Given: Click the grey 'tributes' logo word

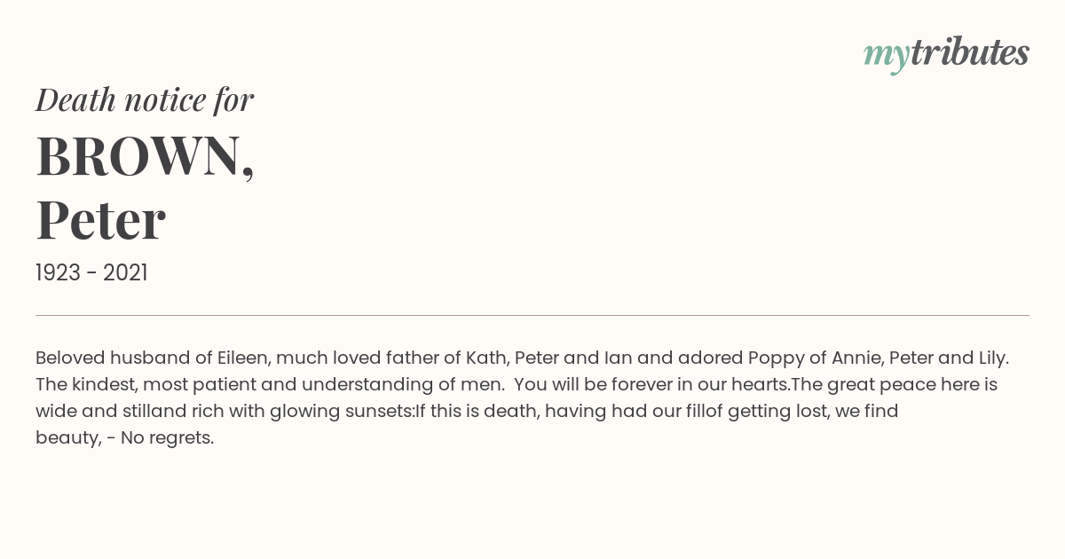Looking at the screenshot, I should (x=969, y=52).
